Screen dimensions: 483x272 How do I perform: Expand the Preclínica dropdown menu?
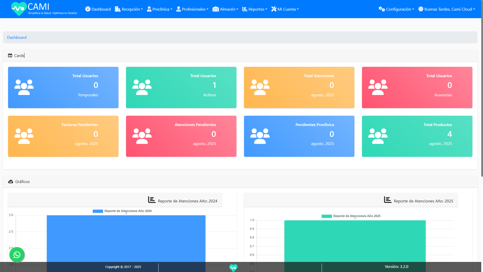[160, 9]
